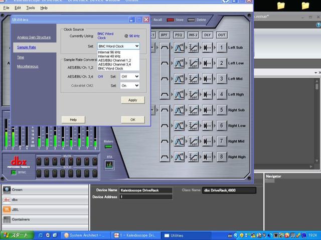This screenshot has height=240, width=321.
Task: Solo the last channel in the row
Action: click(95, 173)
